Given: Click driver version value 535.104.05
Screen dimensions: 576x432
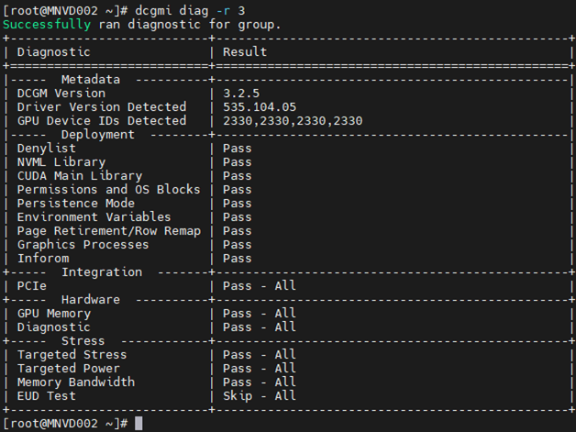Looking at the screenshot, I should point(263,107).
